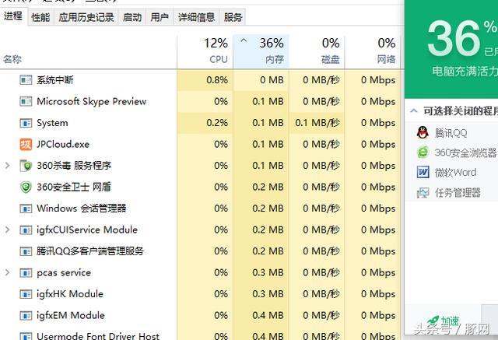
Task: Click 0 MB memory value of 系统中断
Action: (x=272, y=79)
